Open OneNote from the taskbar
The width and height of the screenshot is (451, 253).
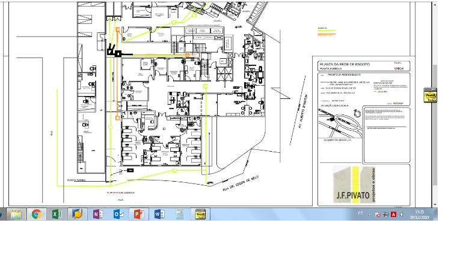97,214
